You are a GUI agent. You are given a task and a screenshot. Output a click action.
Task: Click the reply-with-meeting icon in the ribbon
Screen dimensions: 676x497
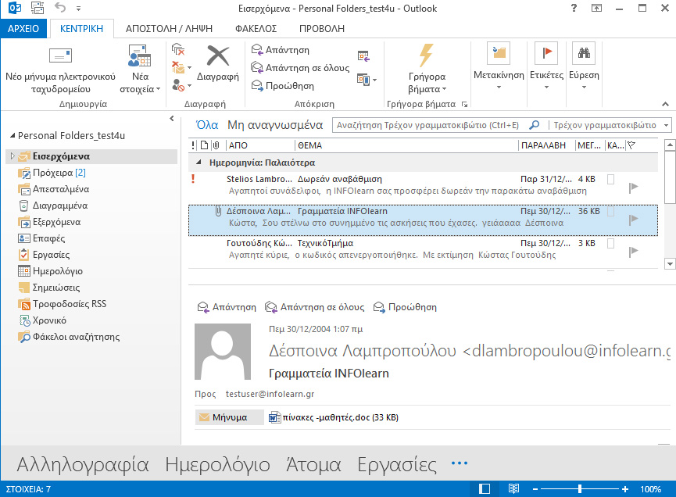coord(363,56)
